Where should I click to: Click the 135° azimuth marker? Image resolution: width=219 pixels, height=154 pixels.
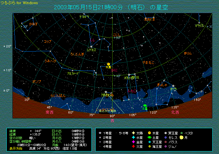pos(175,107)
